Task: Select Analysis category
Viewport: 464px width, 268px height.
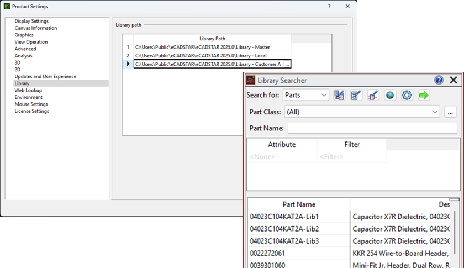Action: tap(23, 56)
